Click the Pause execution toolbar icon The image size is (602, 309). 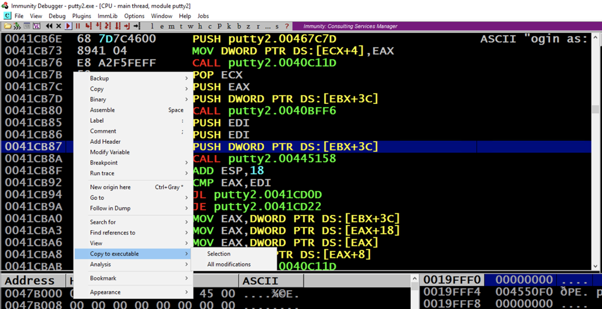pos(78,26)
